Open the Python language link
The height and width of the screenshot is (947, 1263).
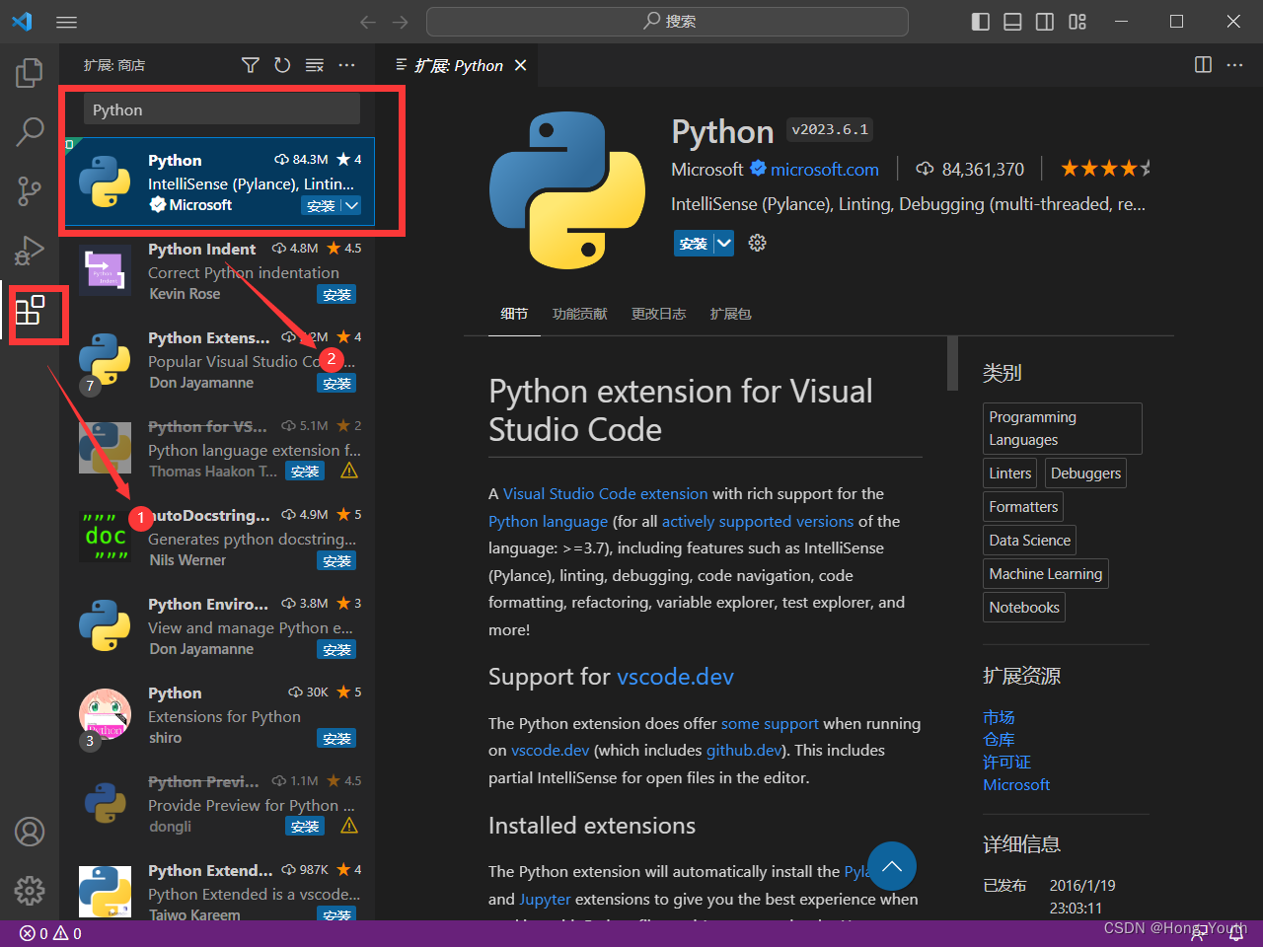pyautogui.click(x=548, y=521)
